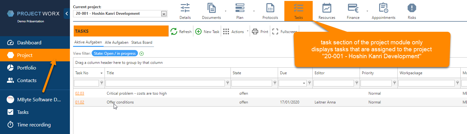The image size is (467, 134).
Task: Open the Risks warning icon
Action: pyautogui.click(x=412, y=8)
